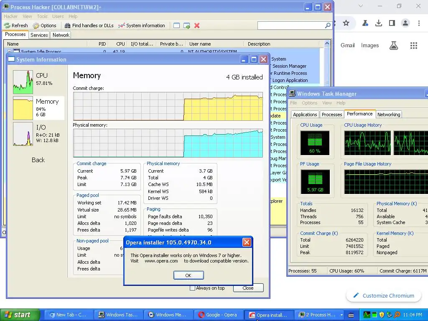Screen dimensions: 428x321
Task: Switch to Windows Task Manager taskbar button
Action: (118, 315)
